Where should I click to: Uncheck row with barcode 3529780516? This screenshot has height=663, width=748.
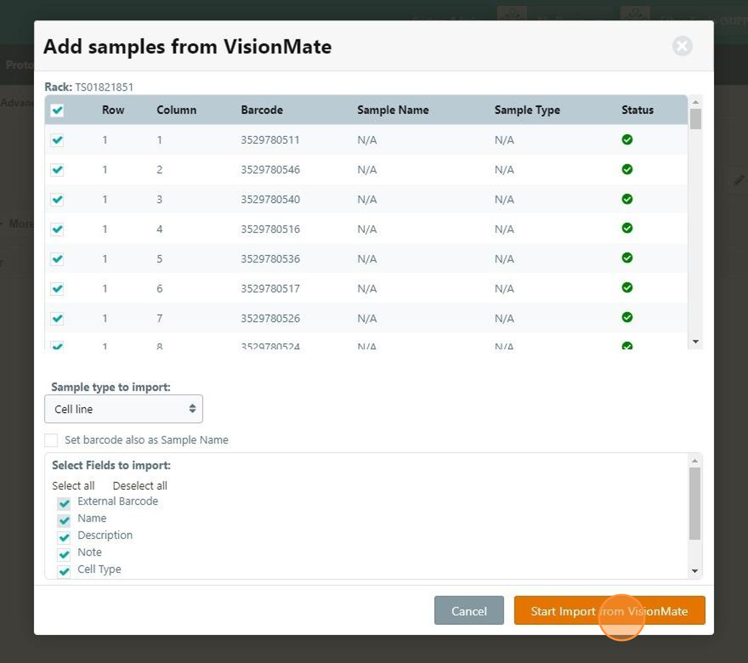(57, 230)
